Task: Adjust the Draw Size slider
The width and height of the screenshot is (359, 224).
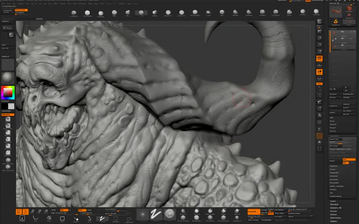Action: point(117,215)
